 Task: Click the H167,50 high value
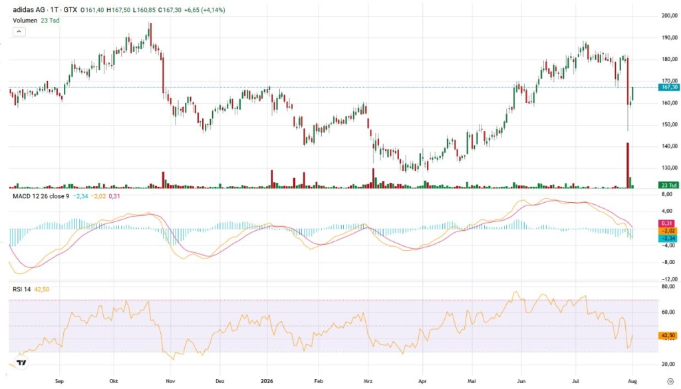[118, 9]
